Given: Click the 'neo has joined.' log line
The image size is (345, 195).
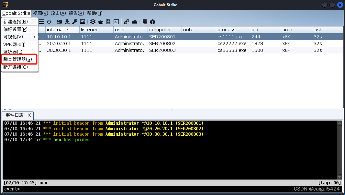Looking at the screenshot, I should click(48, 140).
